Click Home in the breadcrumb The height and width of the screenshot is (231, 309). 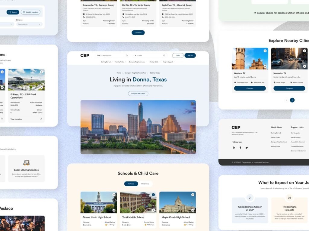(x=119, y=73)
